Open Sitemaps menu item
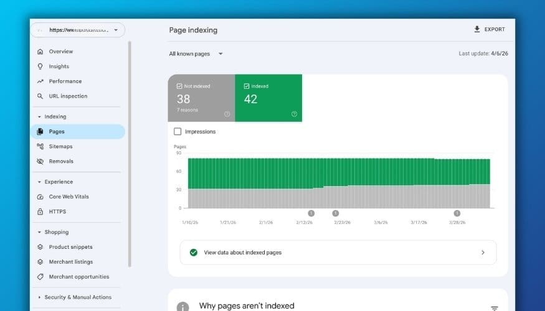The image size is (545, 311). (x=61, y=146)
